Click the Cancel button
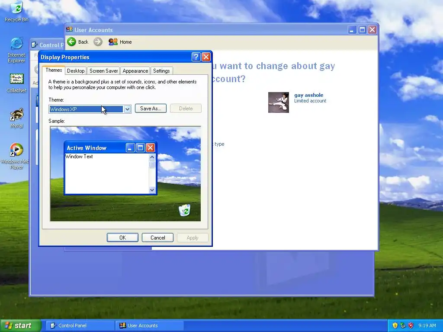This screenshot has height=332, width=443. tap(157, 238)
